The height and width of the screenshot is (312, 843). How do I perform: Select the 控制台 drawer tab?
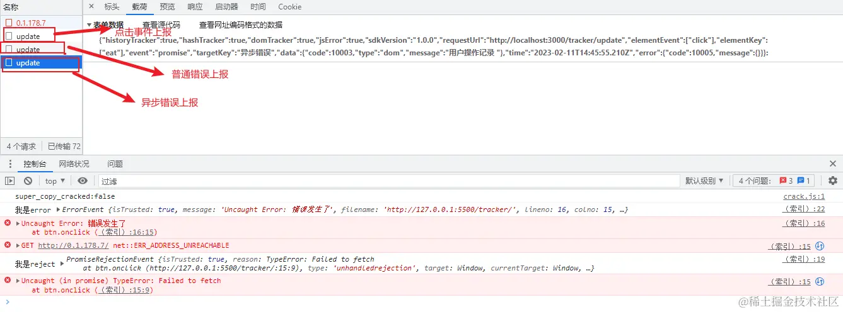coord(35,164)
